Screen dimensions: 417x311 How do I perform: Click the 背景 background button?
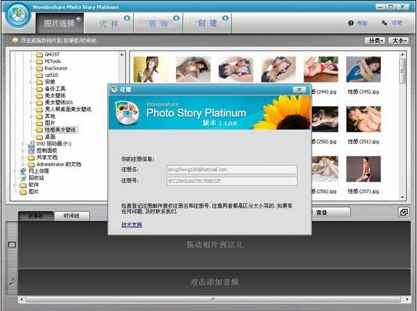point(322,213)
